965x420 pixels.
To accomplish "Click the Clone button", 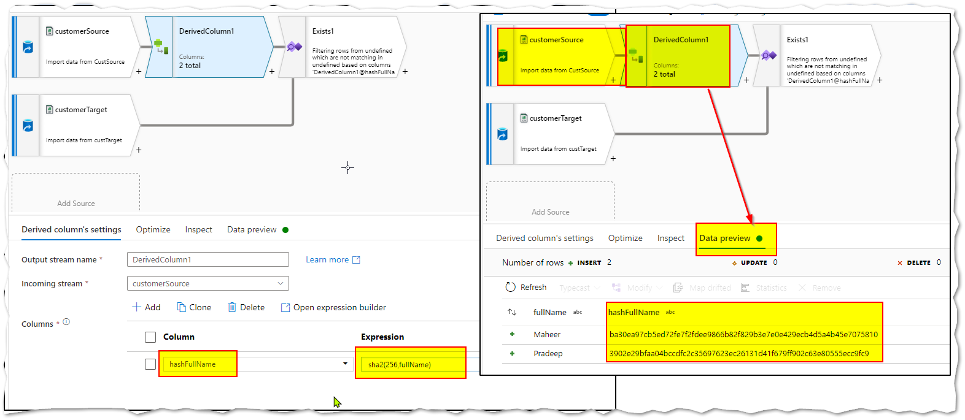I will (x=194, y=308).
